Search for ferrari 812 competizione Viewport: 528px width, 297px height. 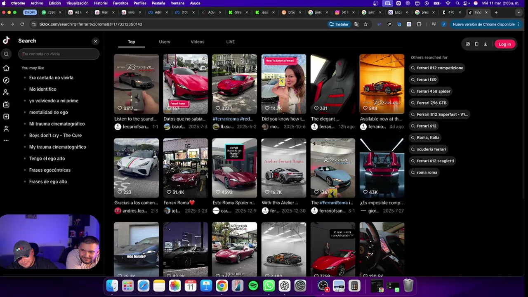pyautogui.click(x=437, y=68)
